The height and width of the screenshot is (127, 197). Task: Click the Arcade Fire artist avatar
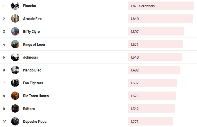(x=15, y=19)
